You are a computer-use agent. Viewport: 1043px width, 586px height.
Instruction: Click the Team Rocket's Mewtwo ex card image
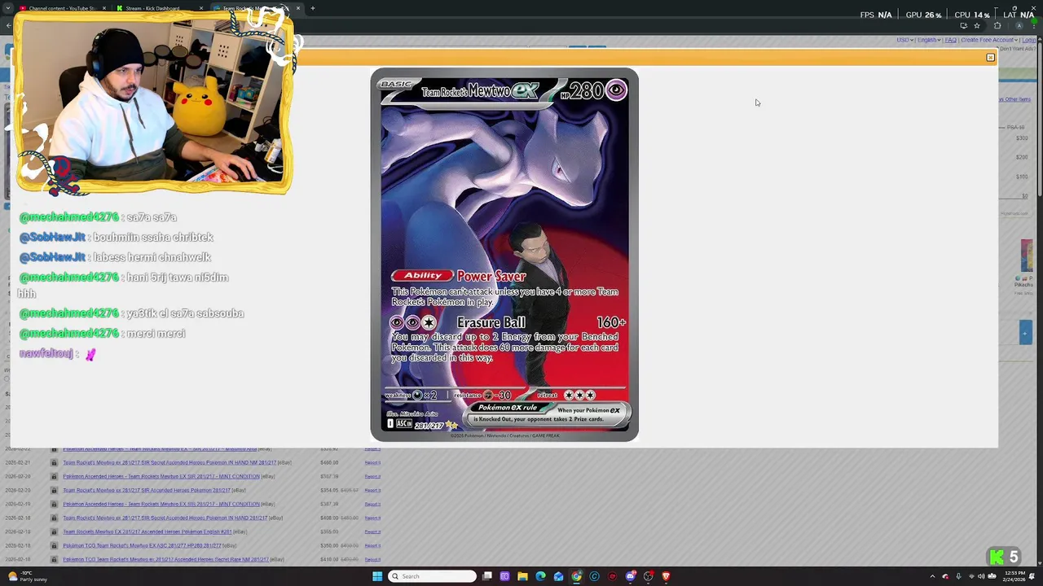[504, 255]
